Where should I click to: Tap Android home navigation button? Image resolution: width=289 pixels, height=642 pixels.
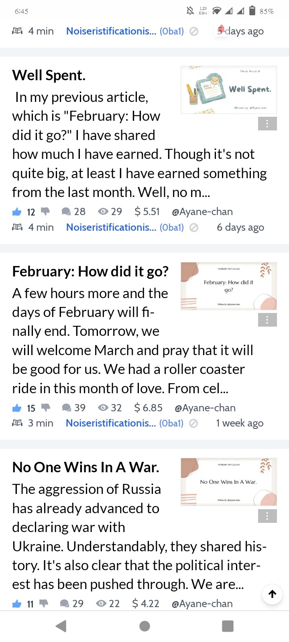(144, 626)
